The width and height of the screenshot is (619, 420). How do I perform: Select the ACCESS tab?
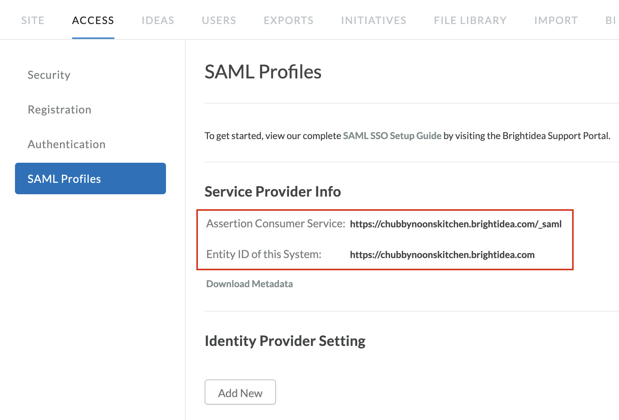click(x=93, y=20)
